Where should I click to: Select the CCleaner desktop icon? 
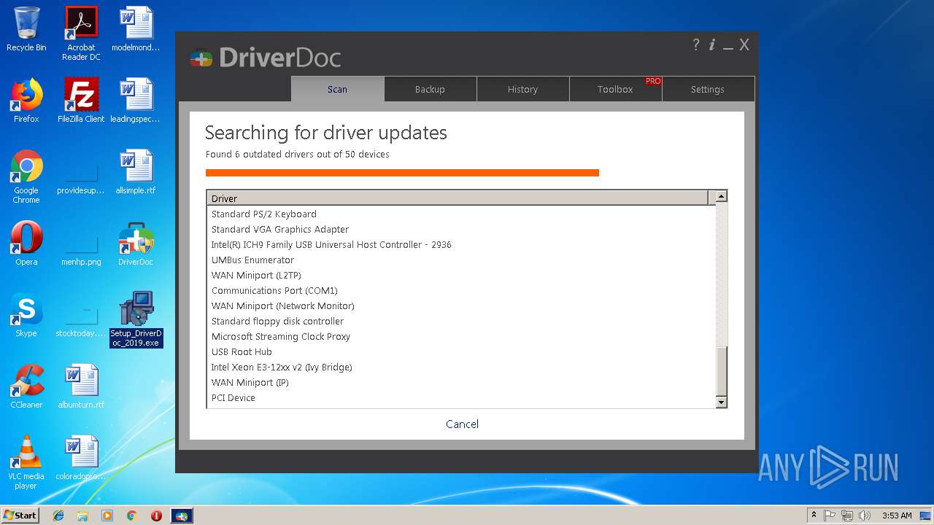coord(26,386)
